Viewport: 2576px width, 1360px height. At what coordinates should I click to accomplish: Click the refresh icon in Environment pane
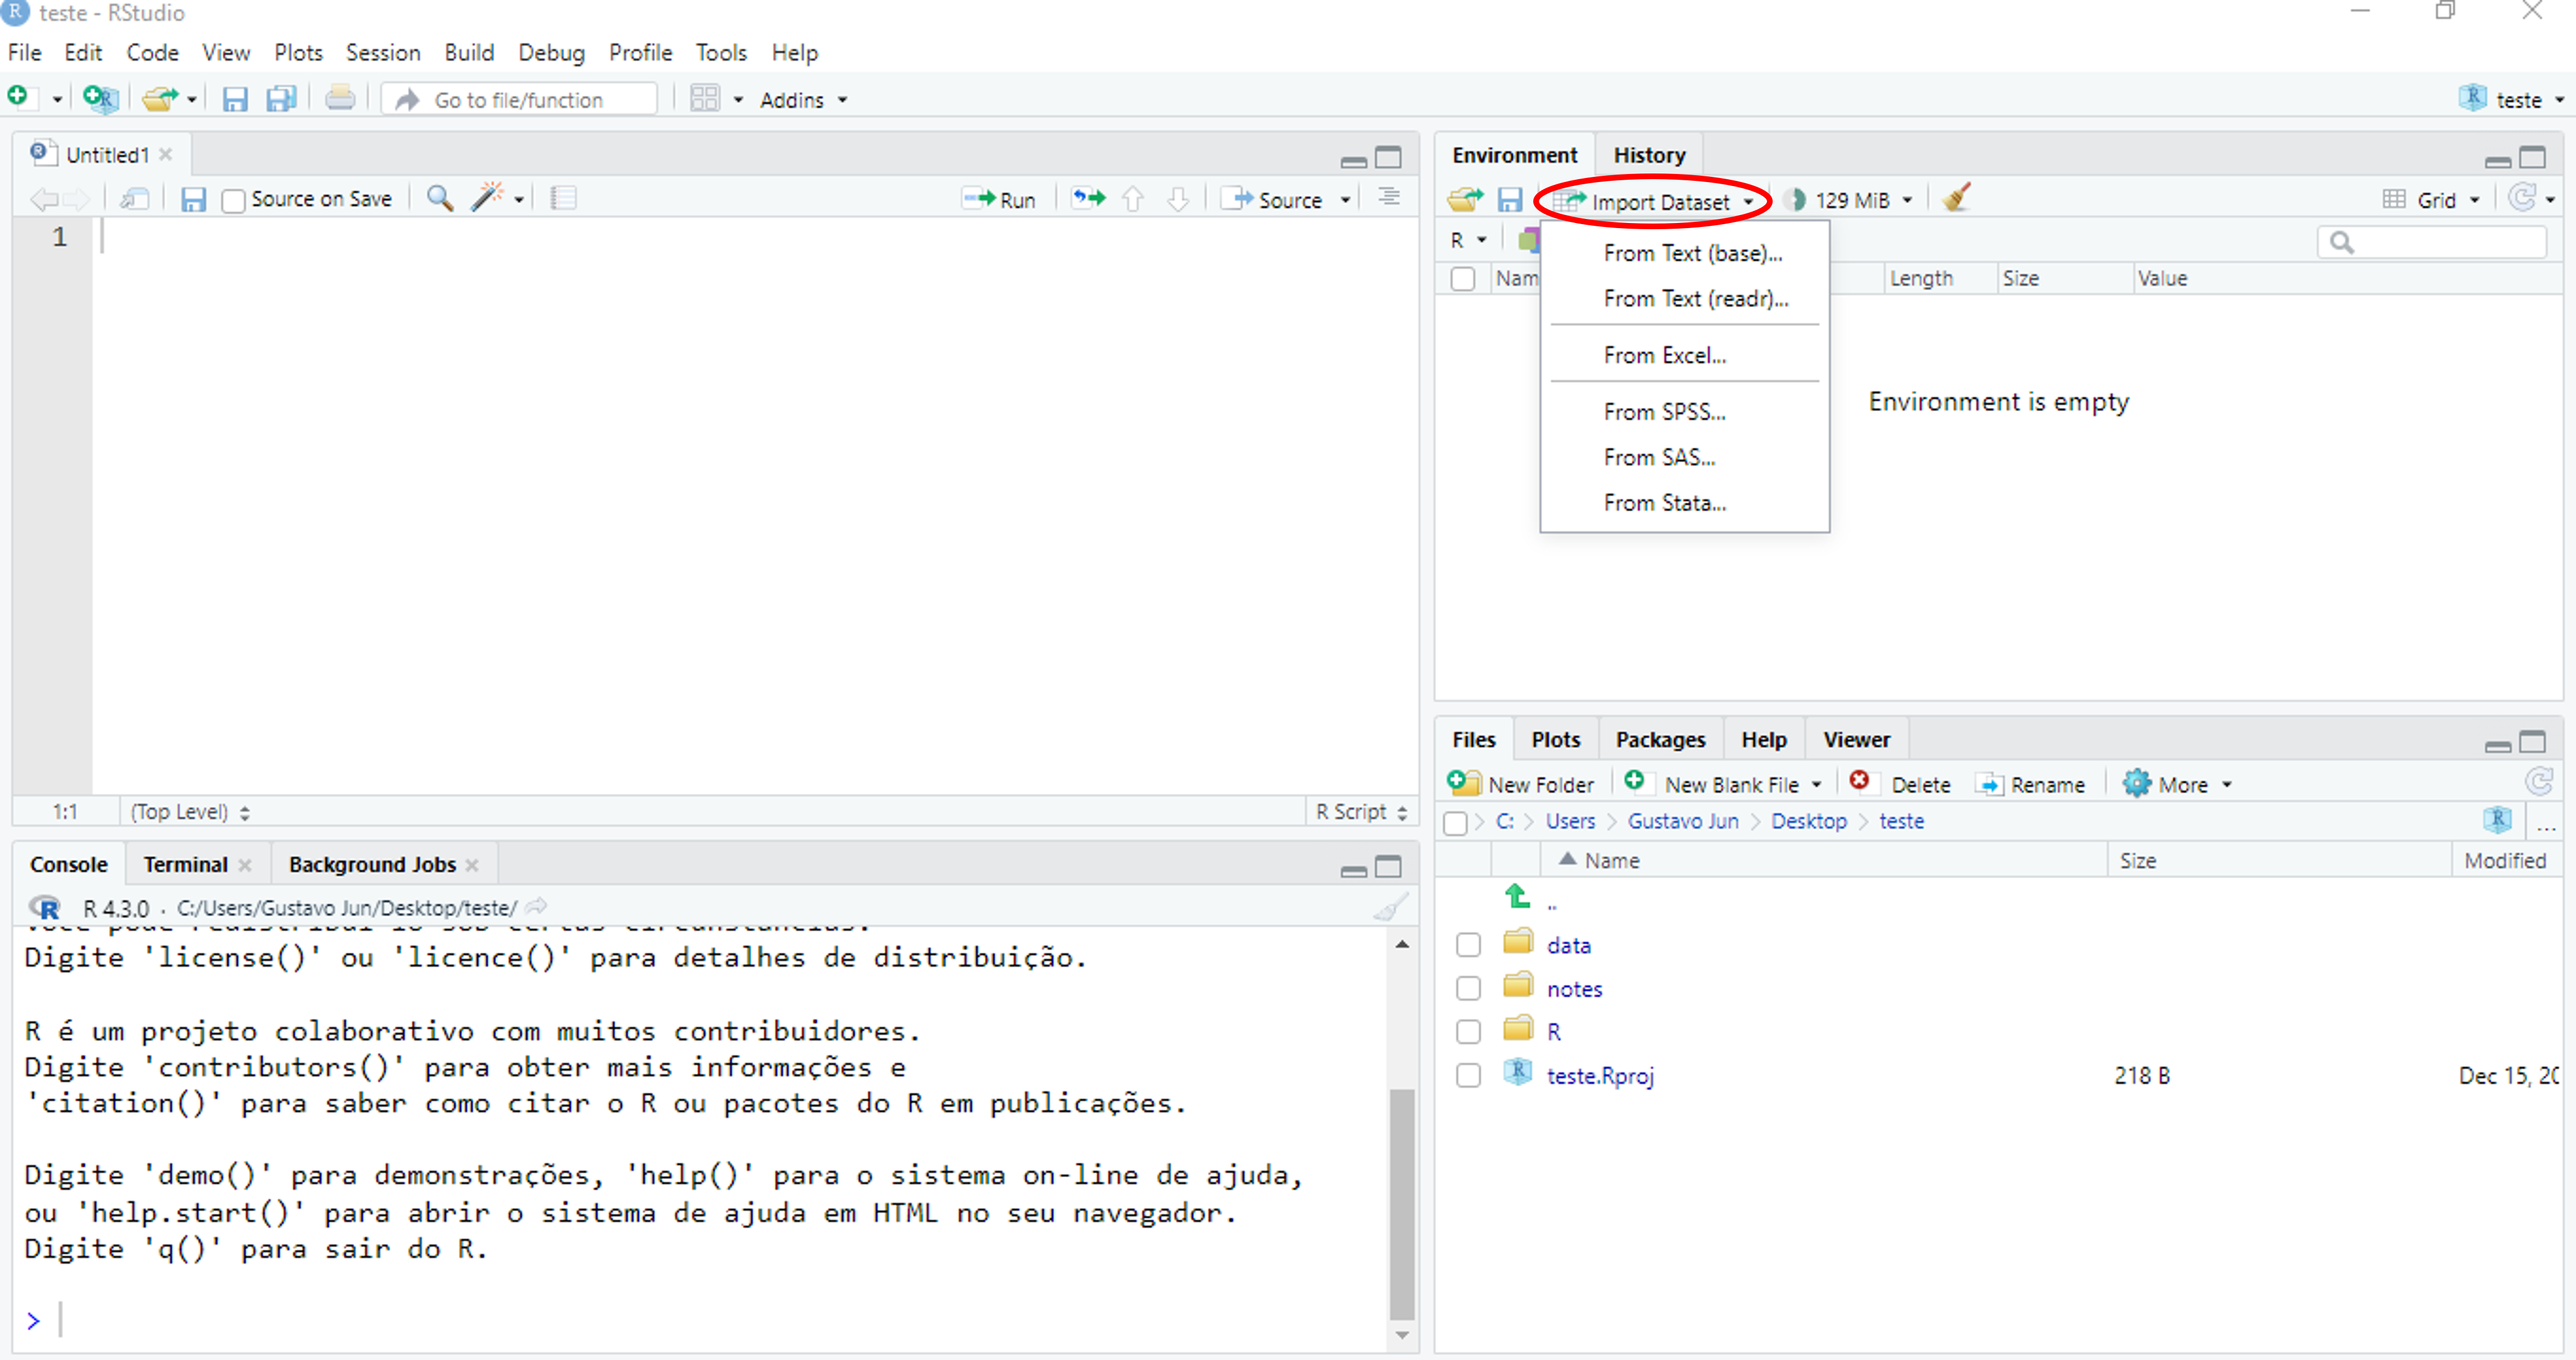coord(2523,198)
